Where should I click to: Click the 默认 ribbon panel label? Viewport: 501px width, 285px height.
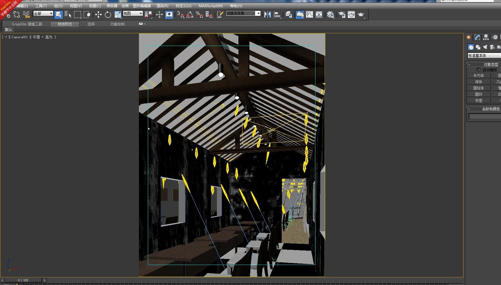click(9, 30)
